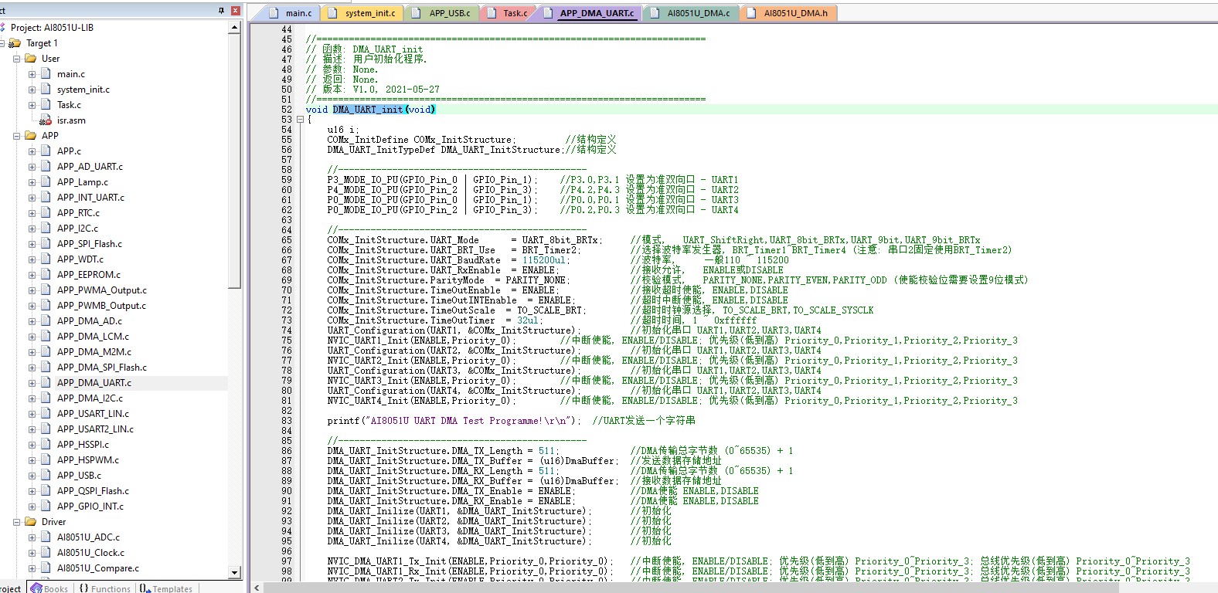Viewport: 1218px width, 593px height.
Task: Switch to the AI8051U_DMA.h editor tab
Action: point(788,13)
